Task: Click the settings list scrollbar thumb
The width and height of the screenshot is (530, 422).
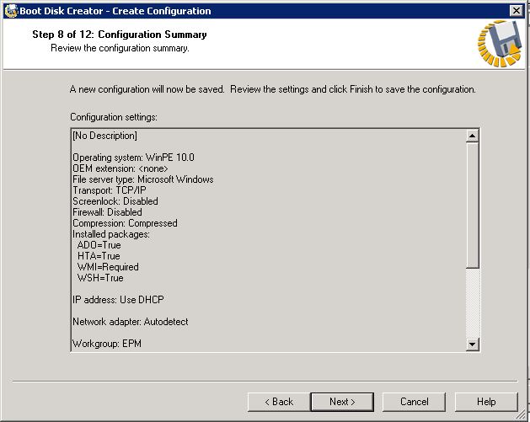Action: (472, 206)
